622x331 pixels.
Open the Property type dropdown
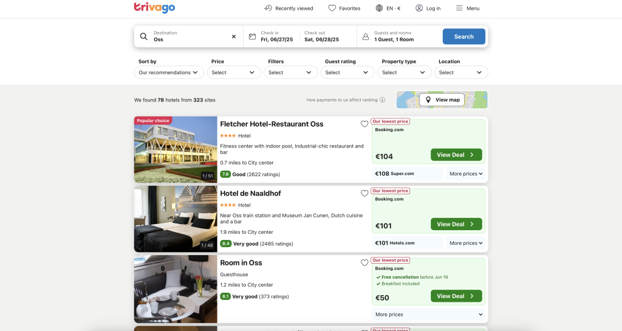pos(404,72)
